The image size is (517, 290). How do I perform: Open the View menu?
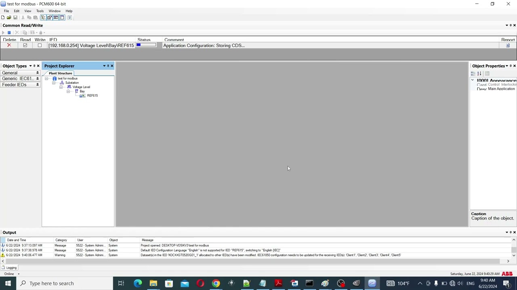coord(28,11)
